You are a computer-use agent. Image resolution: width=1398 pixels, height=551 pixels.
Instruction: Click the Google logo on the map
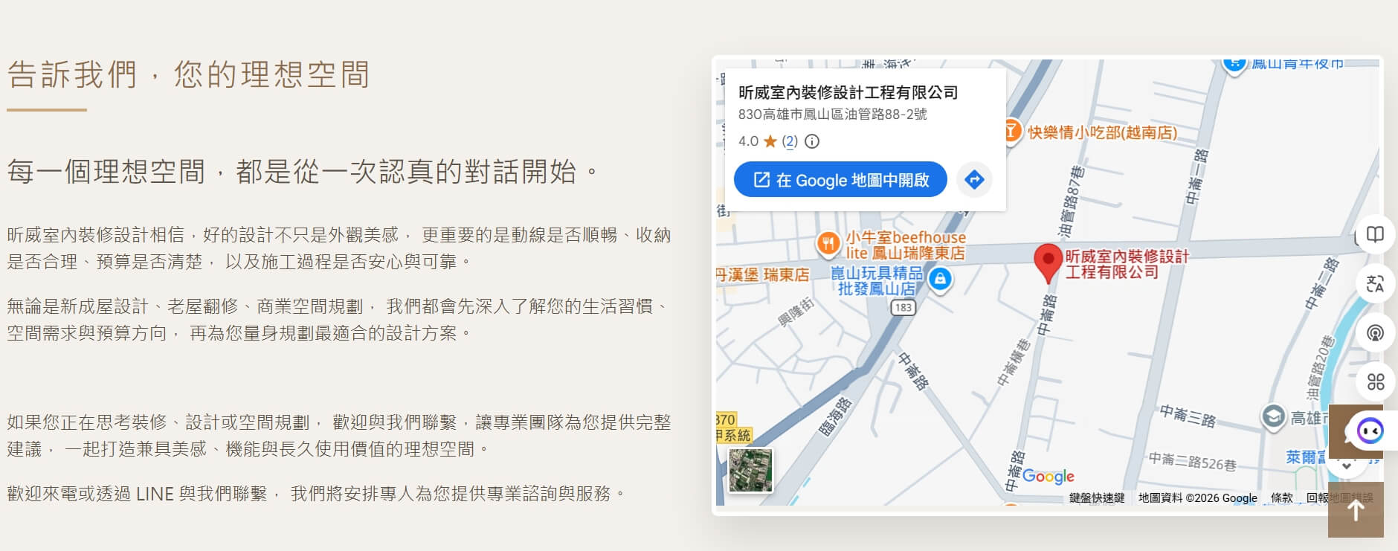pyautogui.click(x=1048, y=476)
